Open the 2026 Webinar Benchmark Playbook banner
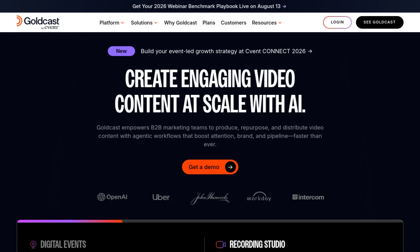This screenshot has width=420, height=252. point(209,6)
